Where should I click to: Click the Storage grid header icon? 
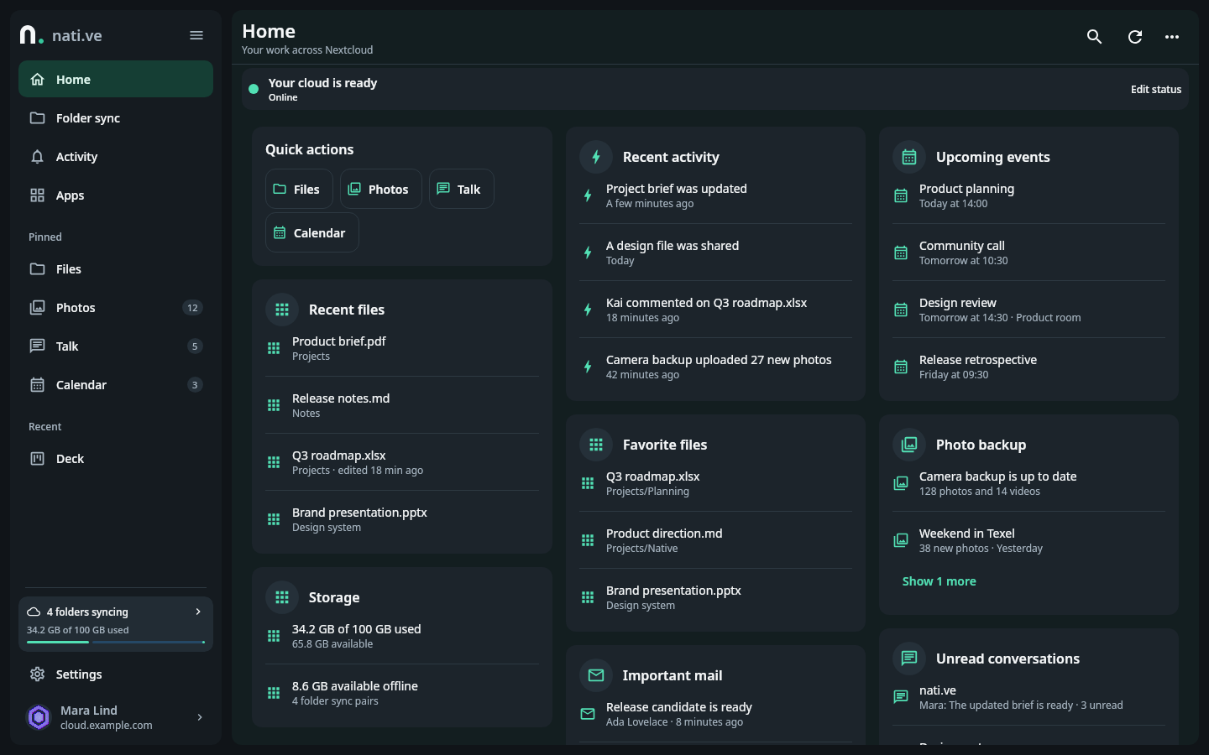(x=282, y=597)
